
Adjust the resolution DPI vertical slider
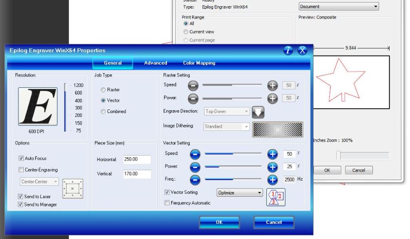[x=65, y=107]
